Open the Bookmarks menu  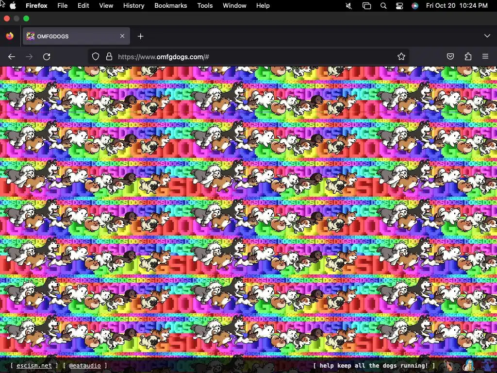(170, 6)
